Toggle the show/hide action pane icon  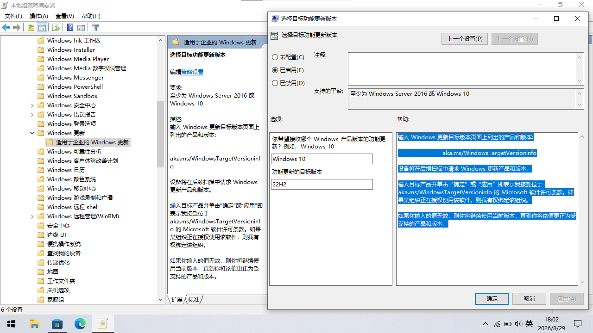point(81,28)
